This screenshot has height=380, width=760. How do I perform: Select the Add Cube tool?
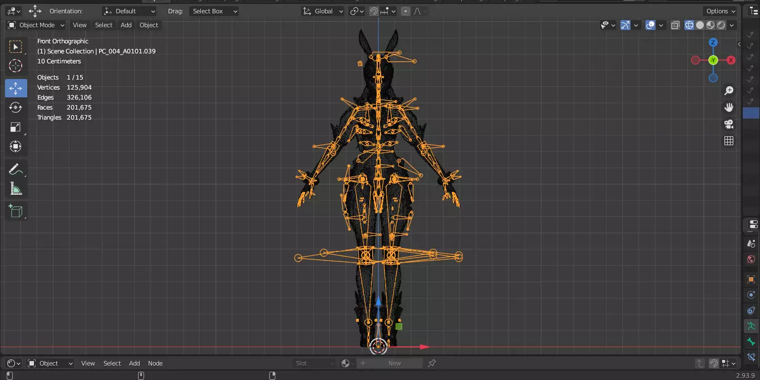16,211
